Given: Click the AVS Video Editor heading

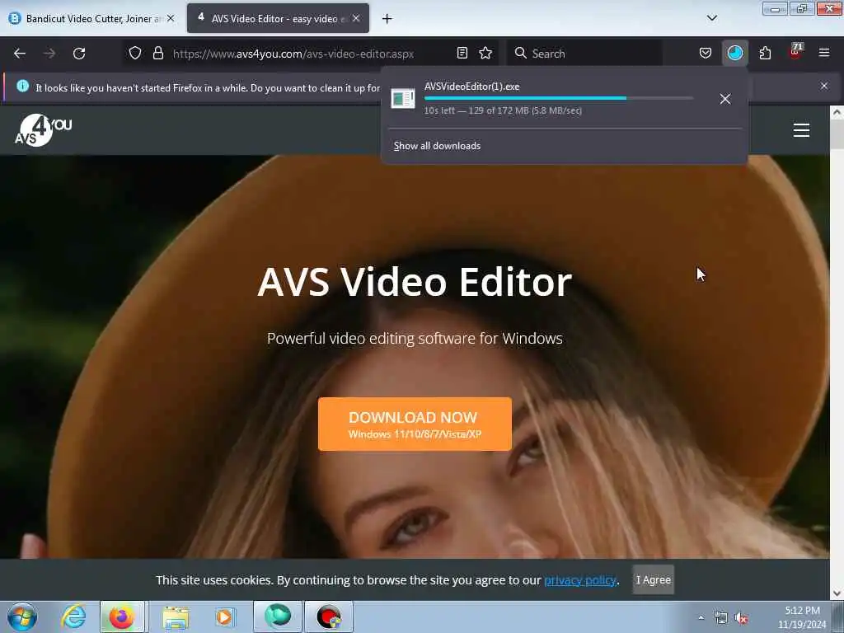Looking at the screenshot, I should click(x=415, y=282).
